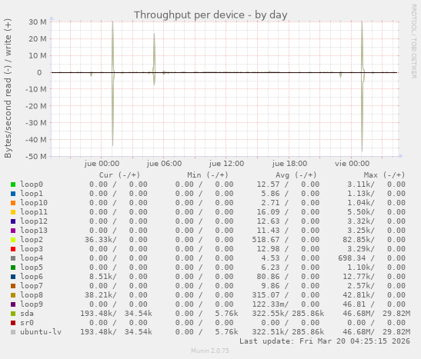Click the 'Max (-/+)' column header
Image resolution: width=421 pixels, height=359 pixels.
pos(384,175)
